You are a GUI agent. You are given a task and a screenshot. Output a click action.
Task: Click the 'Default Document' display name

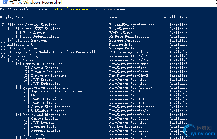47,72
